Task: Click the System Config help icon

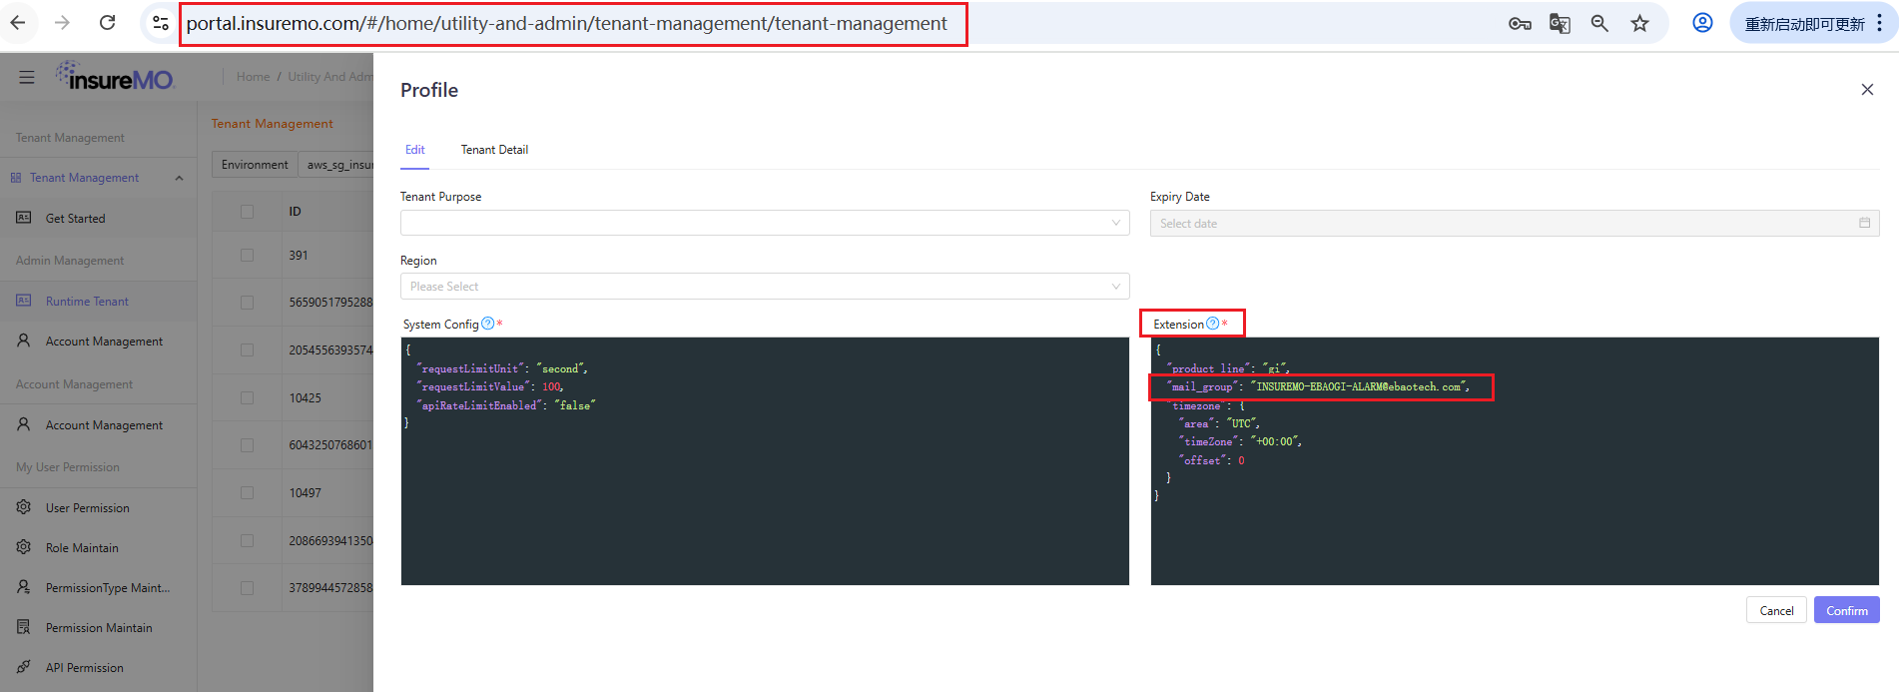Action: coord(487,324)
